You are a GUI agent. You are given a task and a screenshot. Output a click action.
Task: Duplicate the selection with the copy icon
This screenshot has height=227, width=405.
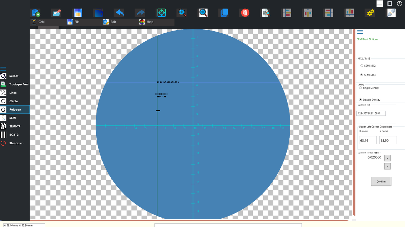tap(224, 13)
